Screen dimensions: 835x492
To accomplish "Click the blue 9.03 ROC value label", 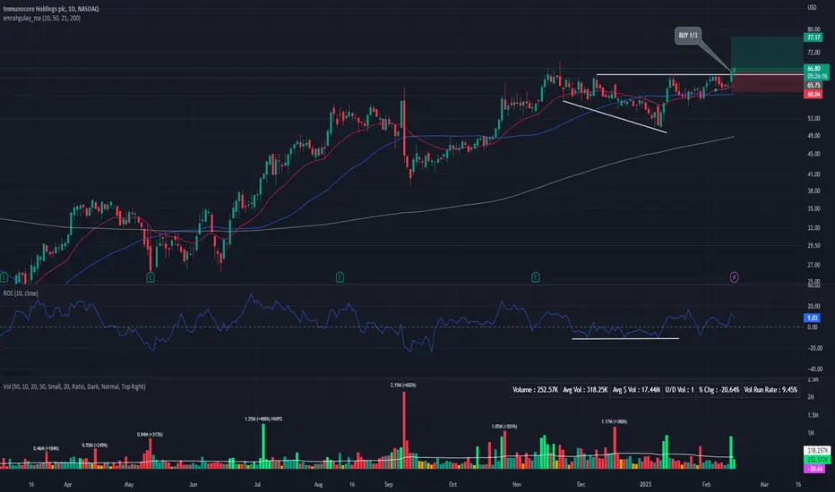I will click(x=812, y=318).
